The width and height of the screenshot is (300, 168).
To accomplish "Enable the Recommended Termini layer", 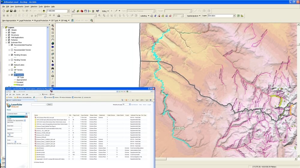I will coord(12,50).
